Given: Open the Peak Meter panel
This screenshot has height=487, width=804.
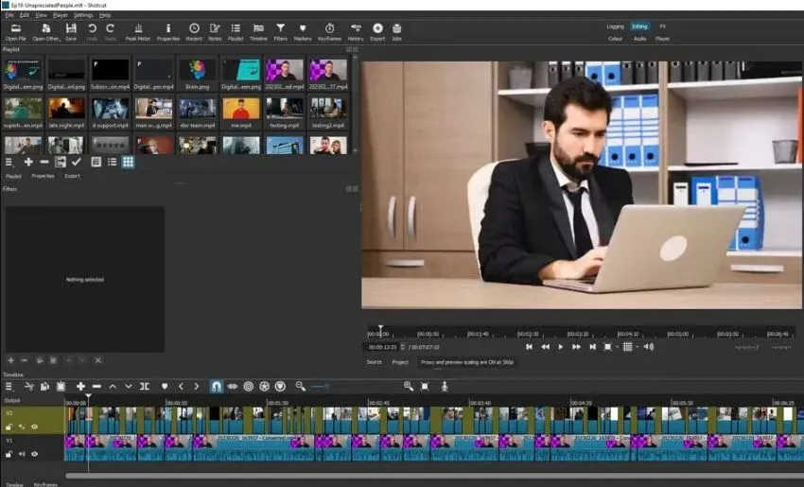Looking at the screenshot, I should coord(138,32).
